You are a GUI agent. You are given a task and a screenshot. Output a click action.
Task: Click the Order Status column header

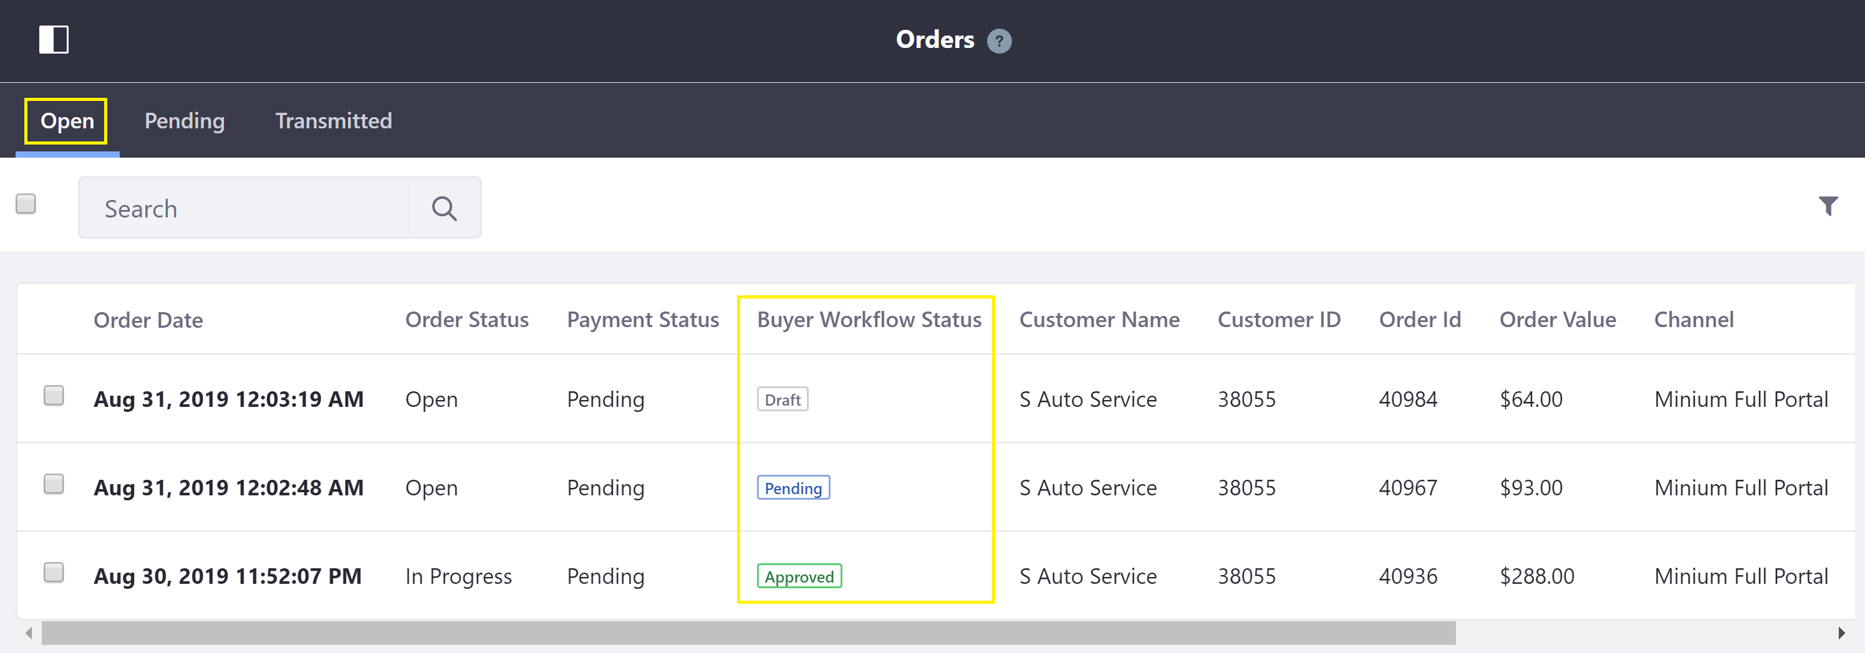coord(467,320)
